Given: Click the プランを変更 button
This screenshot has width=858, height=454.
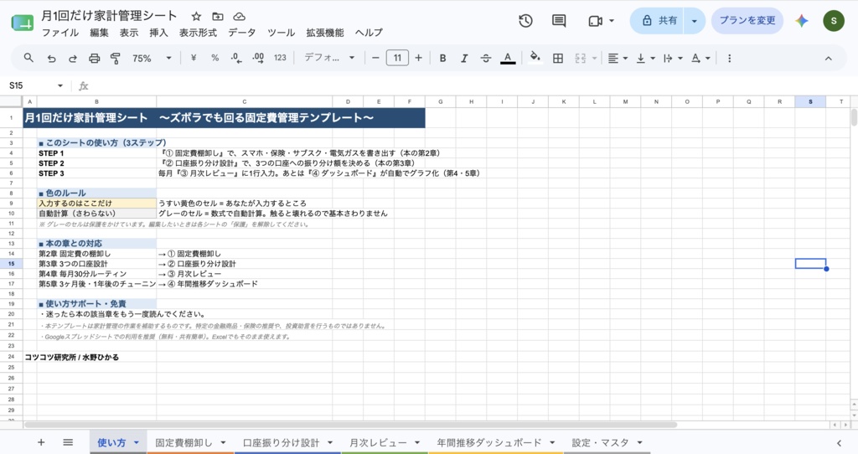Looking at the screenshot, I should click(x=747, y=21).
